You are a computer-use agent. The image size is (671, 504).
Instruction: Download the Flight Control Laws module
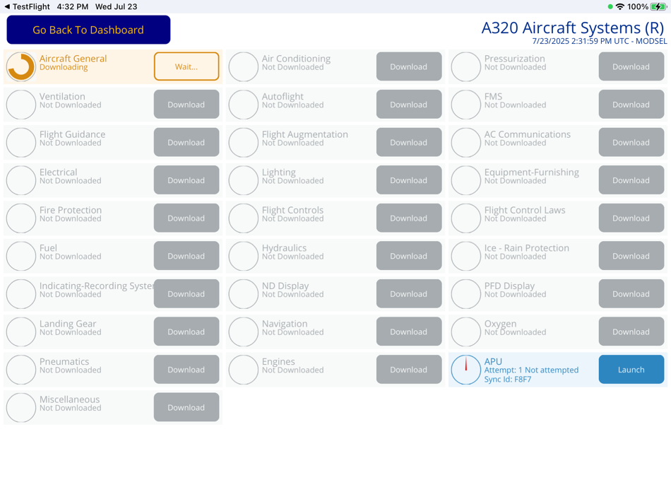tap(631, 218)
